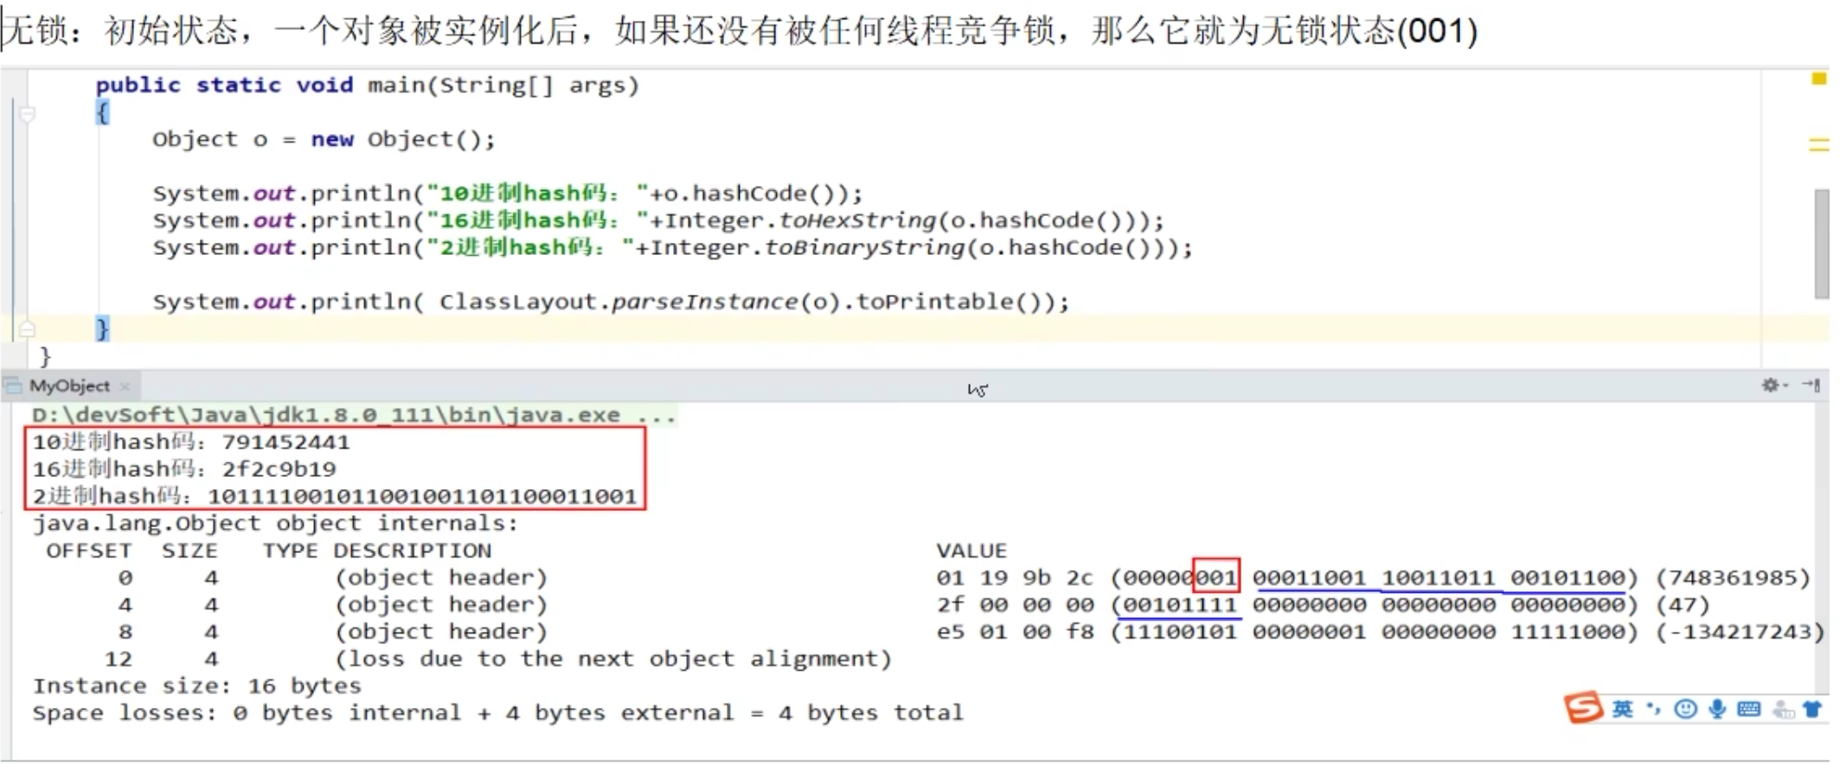Click the java.exe command path line
The width and height of the screenshot is (1840, 764).
(x=353, y=415)
